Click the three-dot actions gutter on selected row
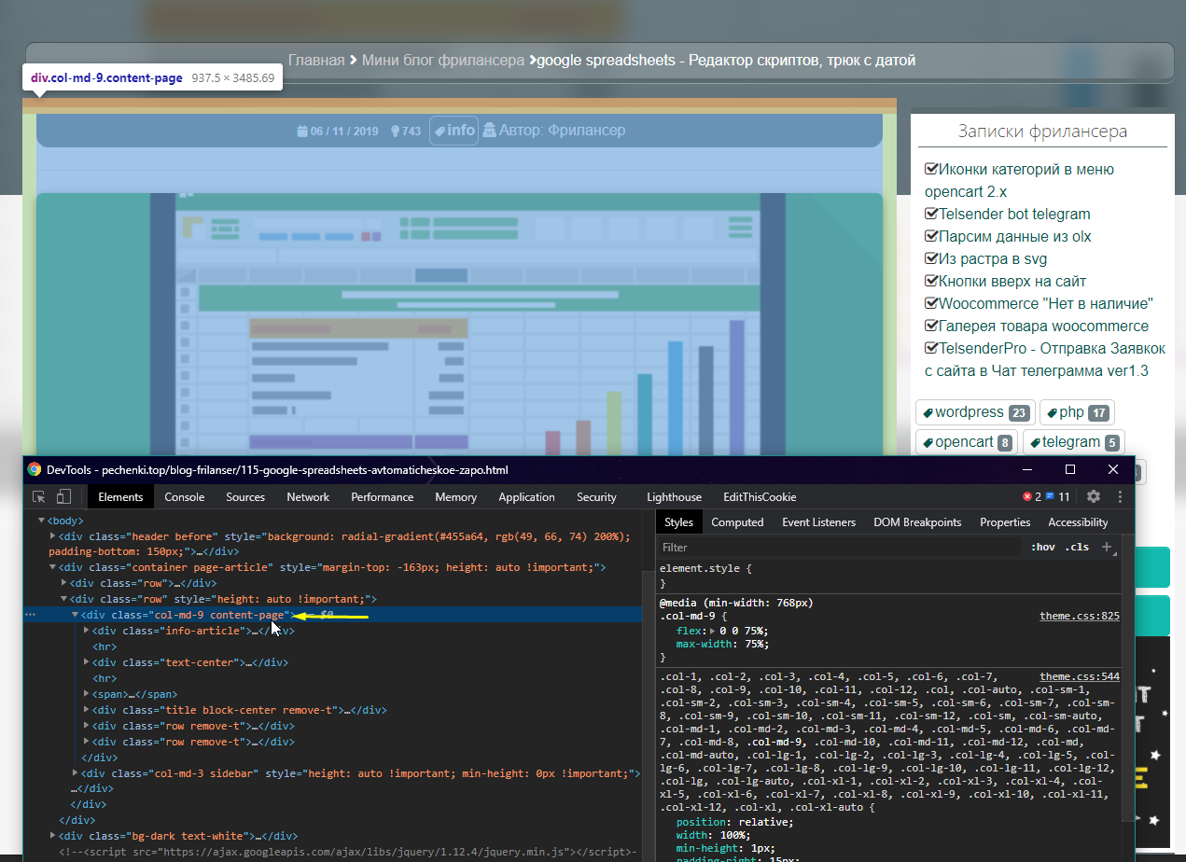 pyautogui.click(x=31, y=615)
